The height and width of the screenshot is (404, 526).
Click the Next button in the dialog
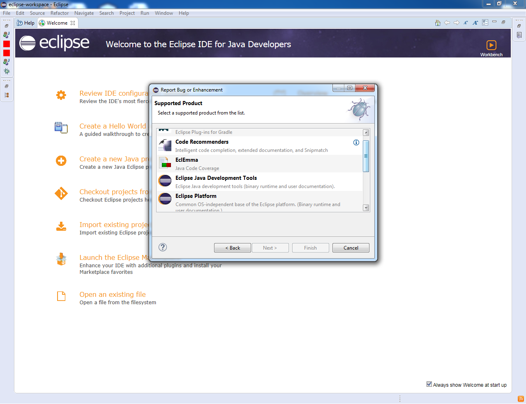(270, 248)
